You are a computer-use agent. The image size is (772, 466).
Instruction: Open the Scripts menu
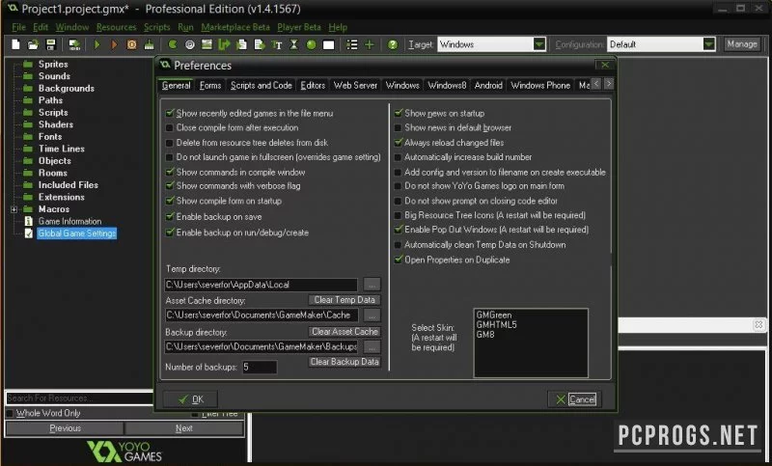(156, 27)
